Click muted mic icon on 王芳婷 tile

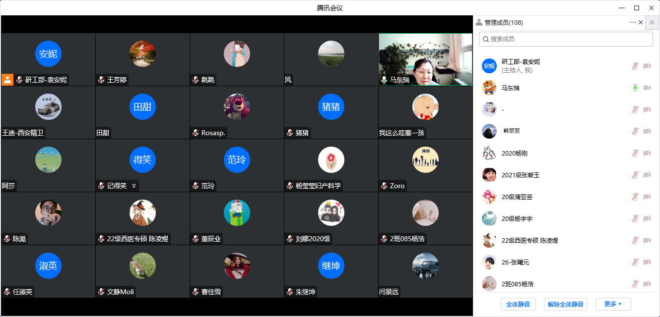click(x=101, y=80)
